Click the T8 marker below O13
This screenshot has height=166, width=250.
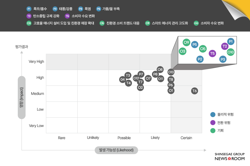point(171,80)
